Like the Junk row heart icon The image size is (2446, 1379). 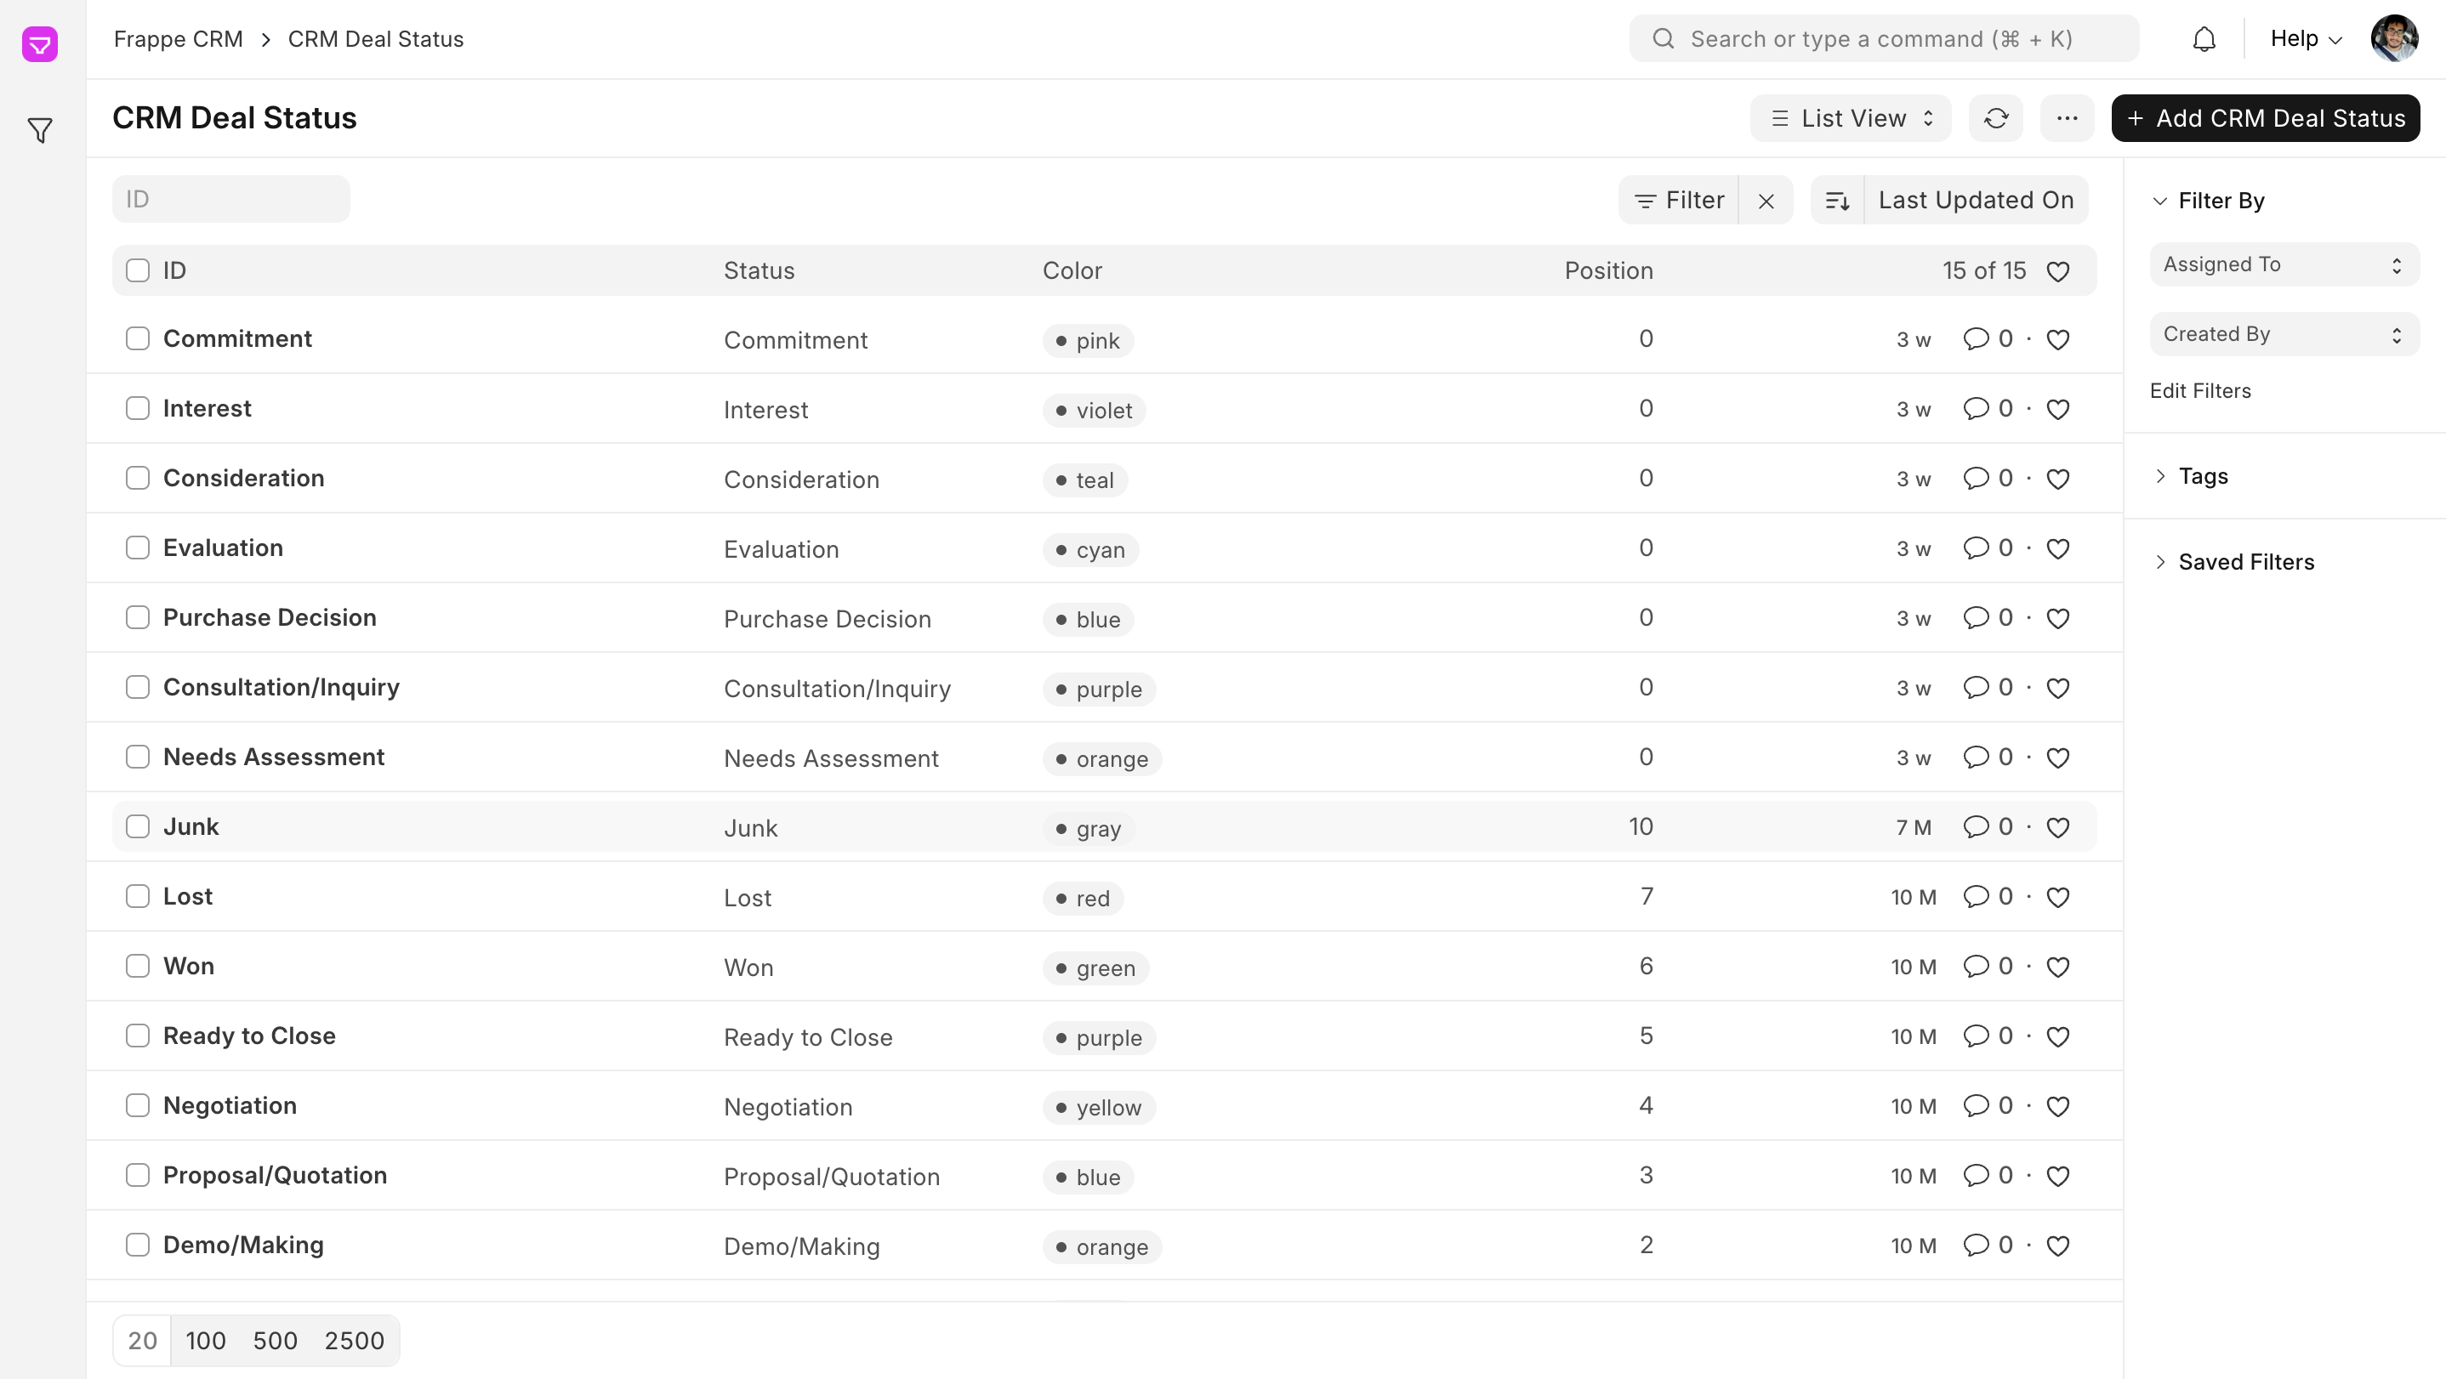coord(2057,827)
